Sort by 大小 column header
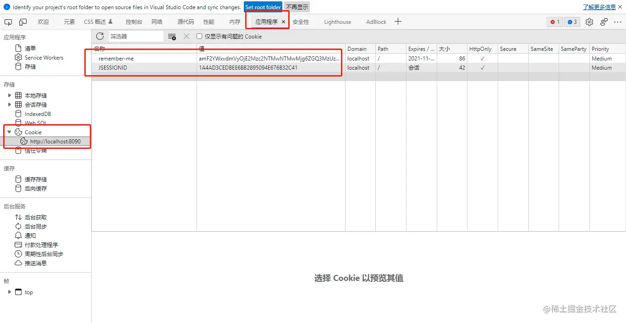This screenshot has width=626, height=323. [x=452, y=49]
